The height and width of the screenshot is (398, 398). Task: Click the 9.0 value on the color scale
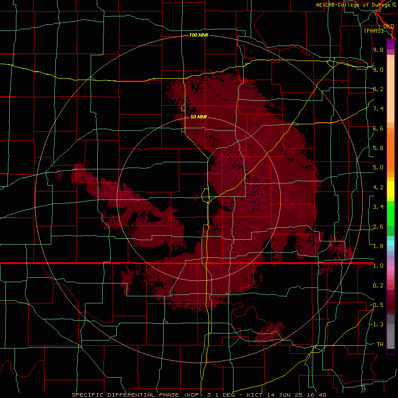378,69
